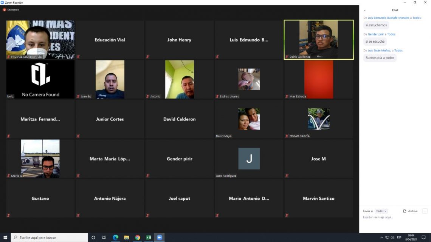Select Osiris Quiñonez's highlighted video tile
Viewport: 431px width, 242px height.
(x=318, y=40)
